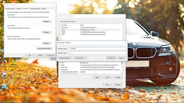Open User Profiles Settings button
Screen dimensions: 184x103
click(47, 32)
